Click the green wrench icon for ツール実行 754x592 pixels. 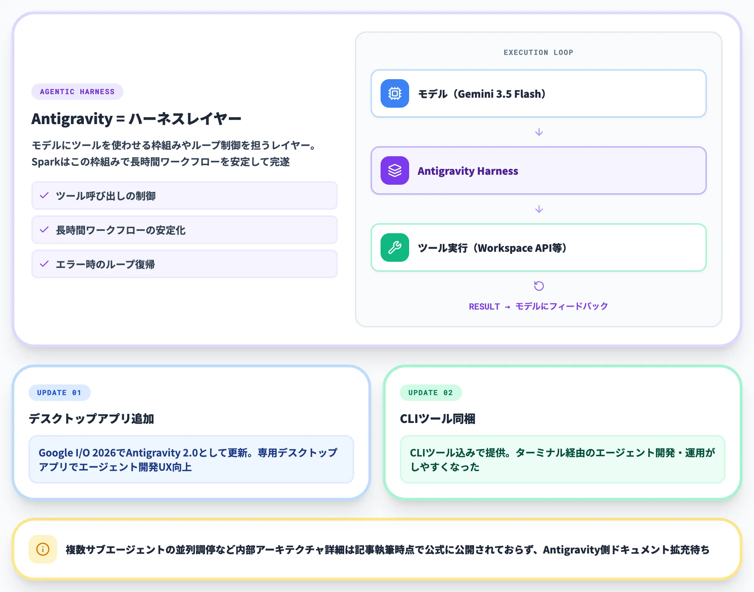(x=394, y=247)
